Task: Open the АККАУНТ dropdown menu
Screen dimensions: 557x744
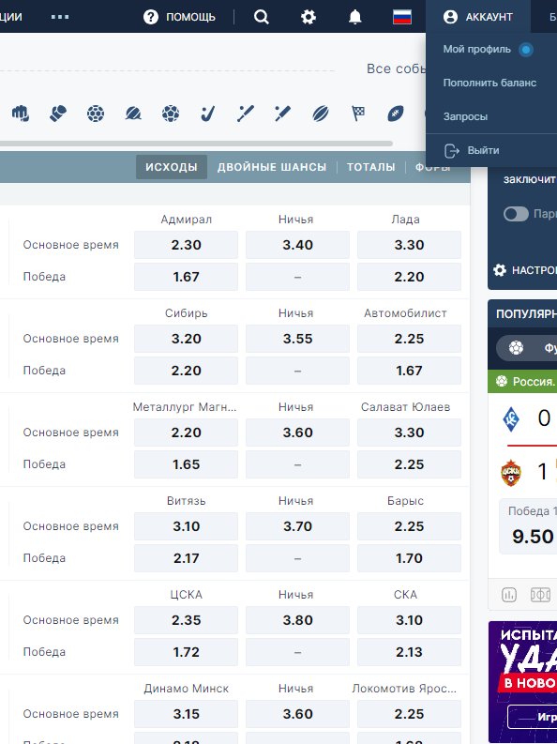Action: (x=478, y=17)
